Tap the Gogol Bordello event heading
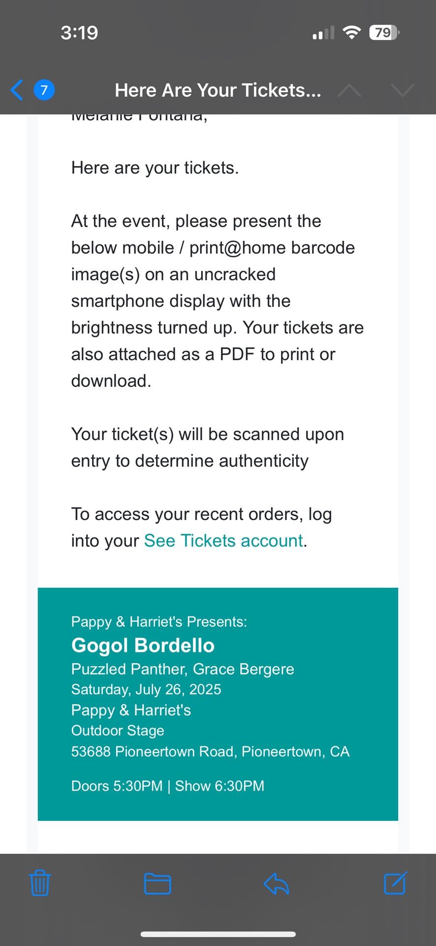This screenshot has height=946, width=436. (x=143, y=645)
